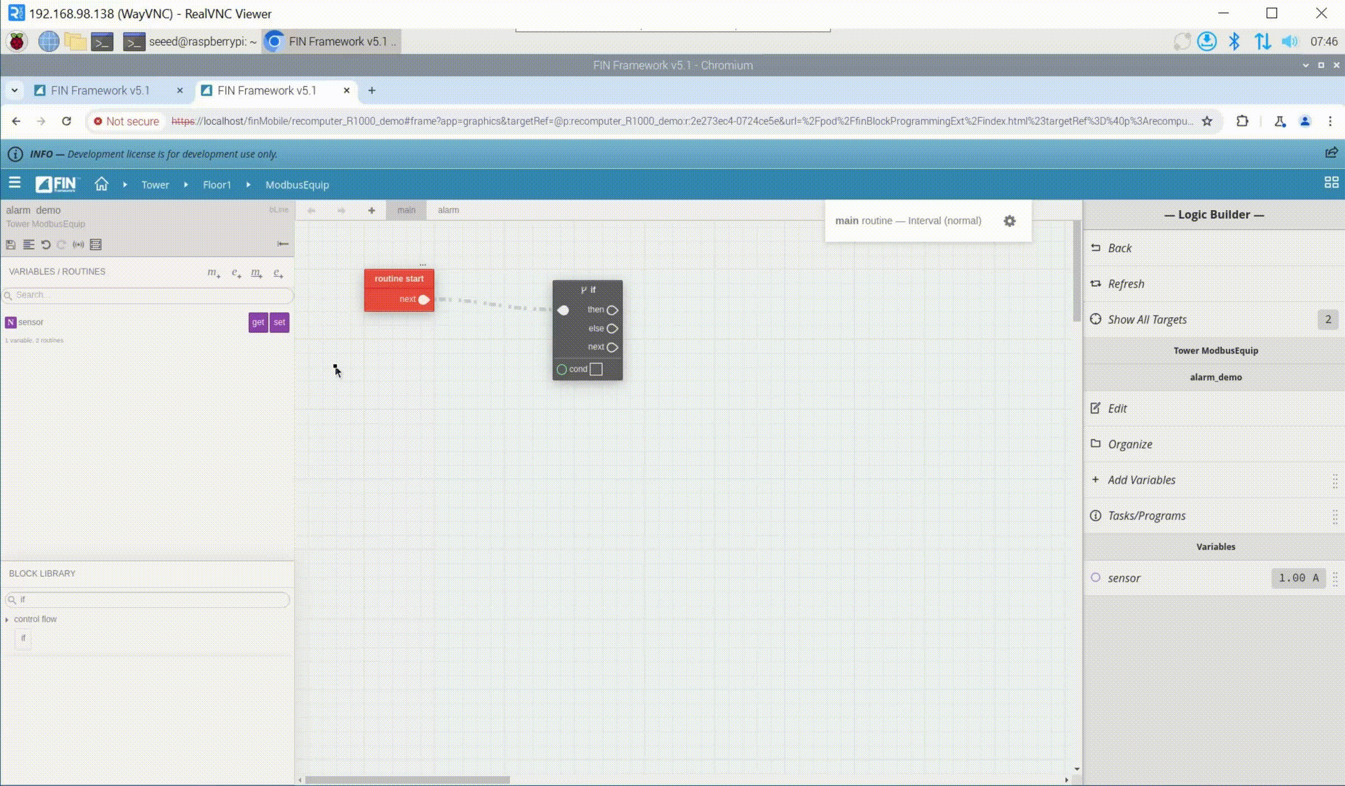Screen dimensions: 1345x786
Task: Click the align blocks icon
Action: (x=28, y=245)
